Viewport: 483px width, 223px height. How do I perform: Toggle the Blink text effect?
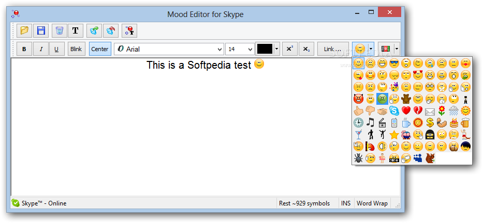pos(76,49)
